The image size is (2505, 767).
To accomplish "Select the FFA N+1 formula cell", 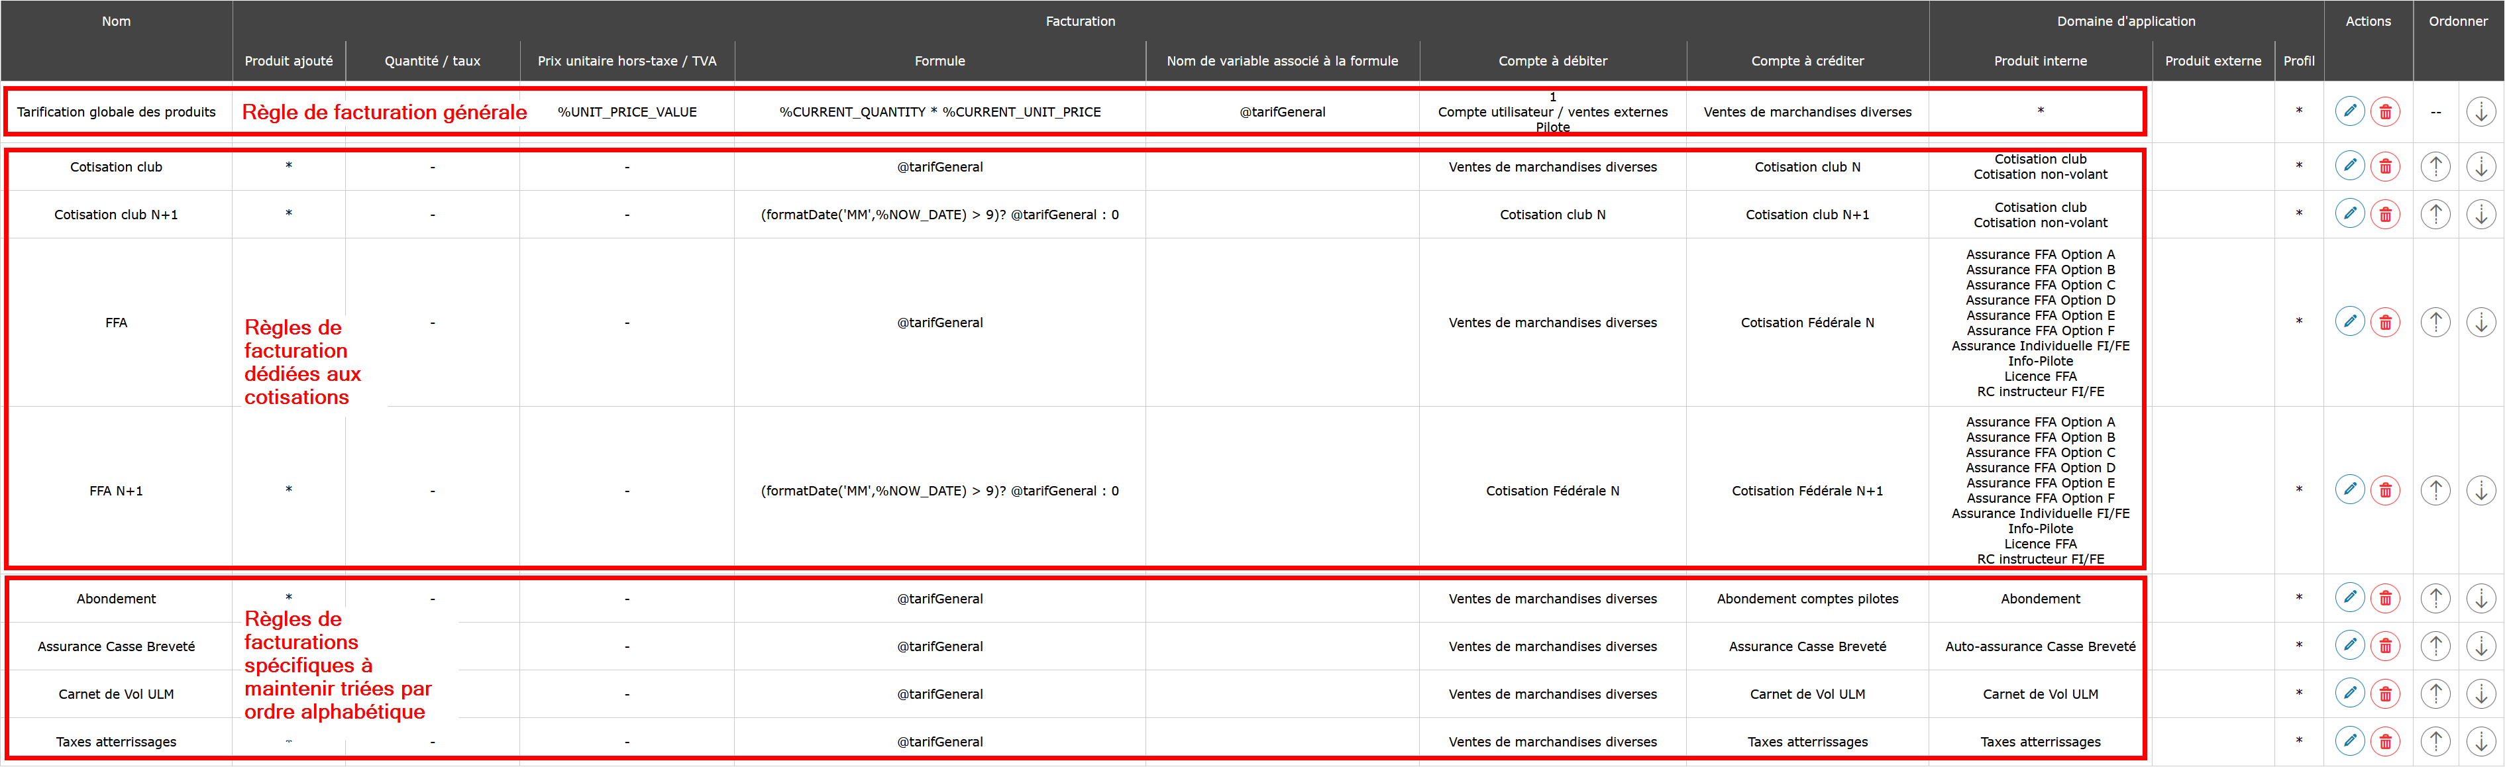I will [939, 491].
